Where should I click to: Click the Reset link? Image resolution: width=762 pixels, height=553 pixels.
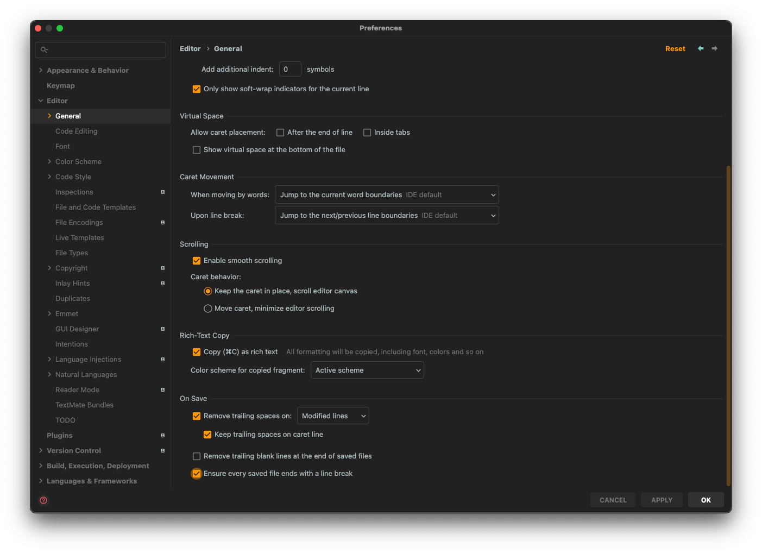pyautogui.click(x=675, y=48)
